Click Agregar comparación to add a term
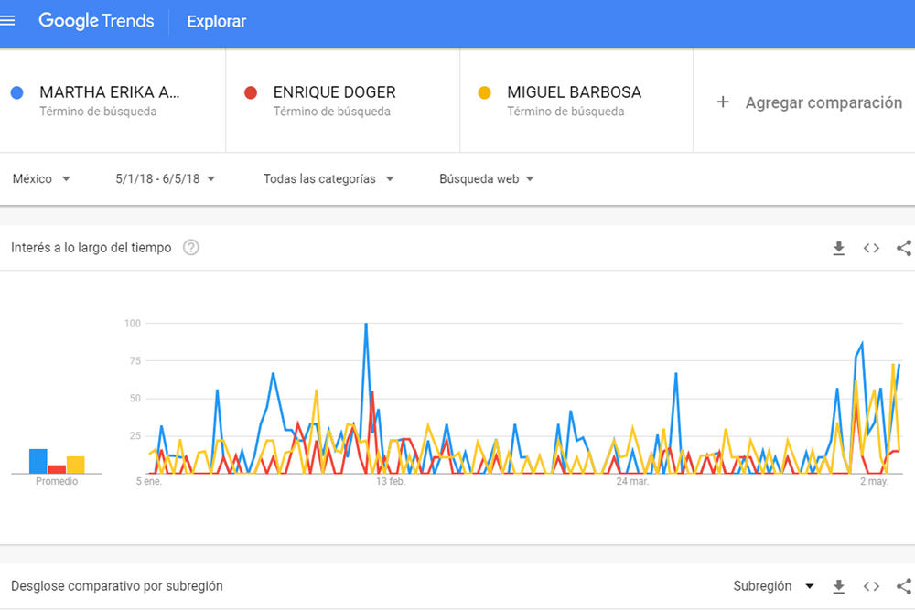Screen dimensions: 915x610 pos(823,102)
